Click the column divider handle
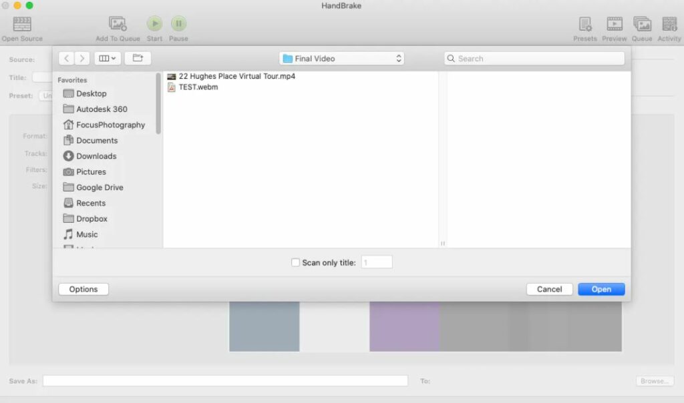The image size is (684, 403). [x=443, y=244]
